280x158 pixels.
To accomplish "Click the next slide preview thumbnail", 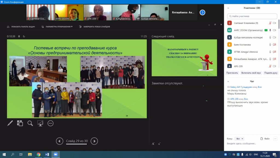I will tap(184, 58).
